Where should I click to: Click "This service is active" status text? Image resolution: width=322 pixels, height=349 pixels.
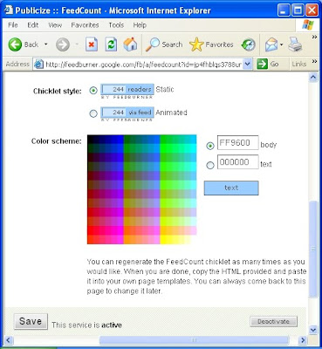tap(86, 325)
